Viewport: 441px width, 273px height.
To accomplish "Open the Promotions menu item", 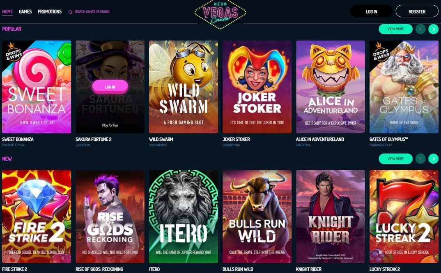I will [x=50, y=11].
